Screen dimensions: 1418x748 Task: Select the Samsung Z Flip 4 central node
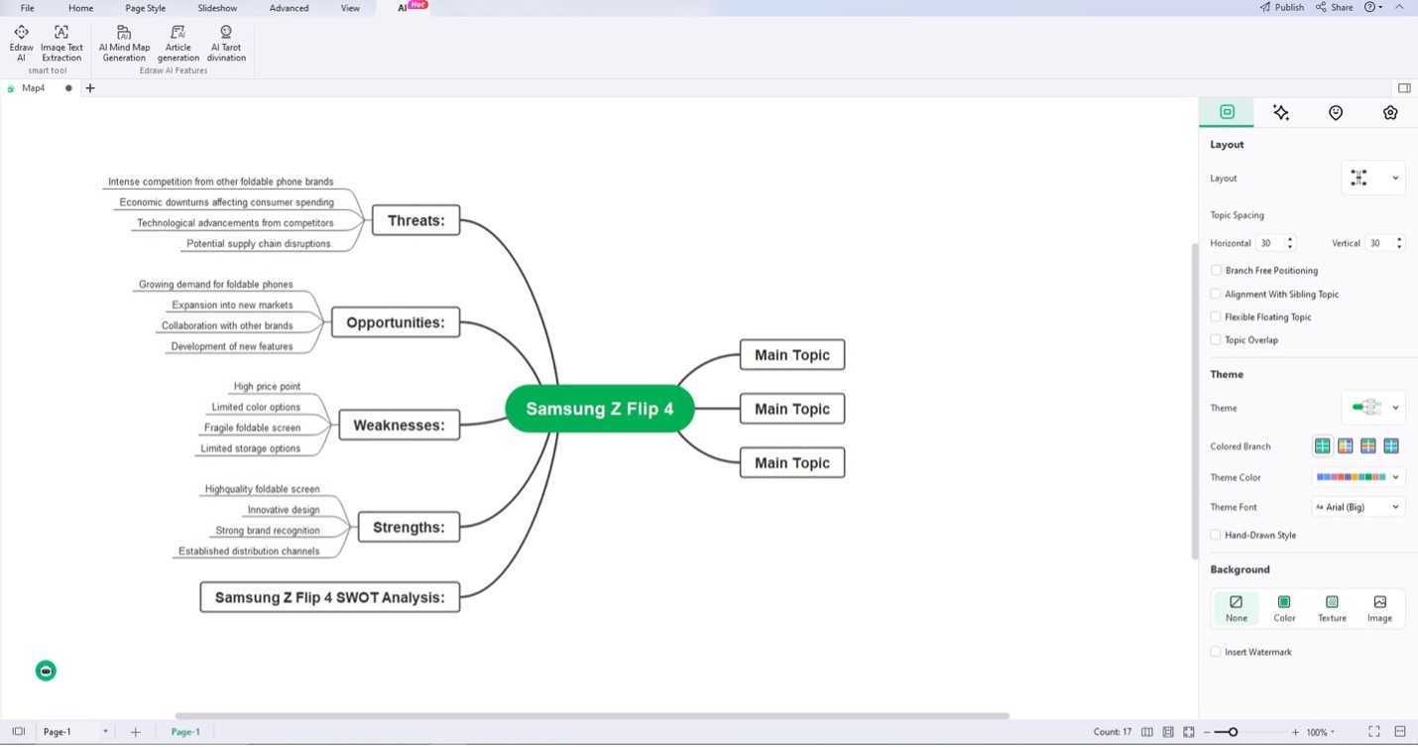click(599, 409)
